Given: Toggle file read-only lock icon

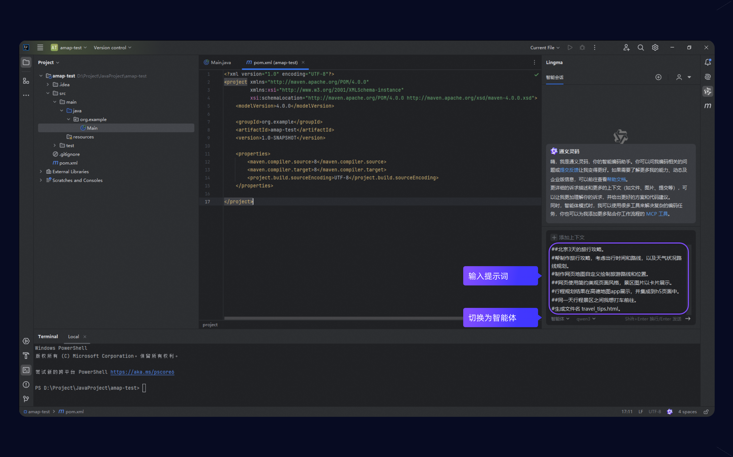Looking at the screenshot, I should coord(706,412).
